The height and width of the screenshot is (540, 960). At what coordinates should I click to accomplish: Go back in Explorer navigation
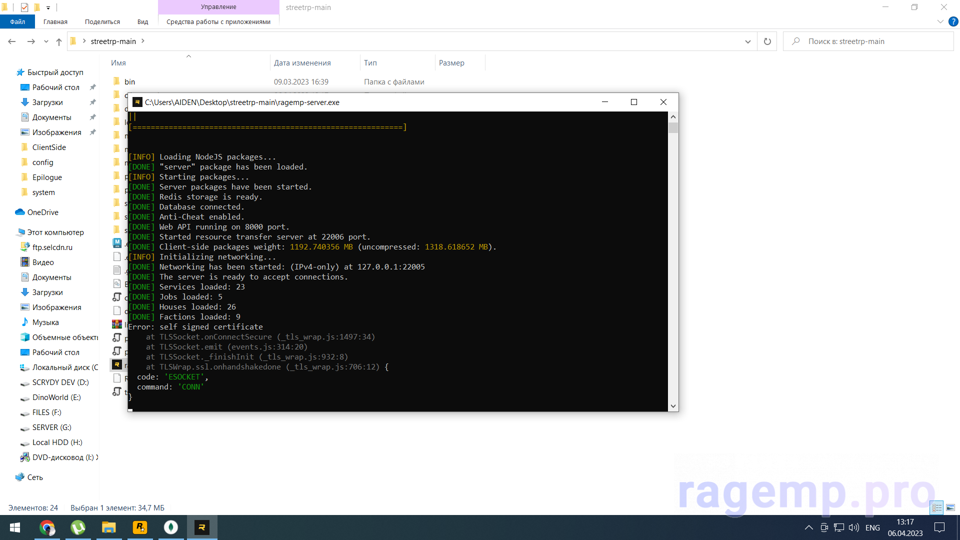pyautogui.click(x=12, y=41)
